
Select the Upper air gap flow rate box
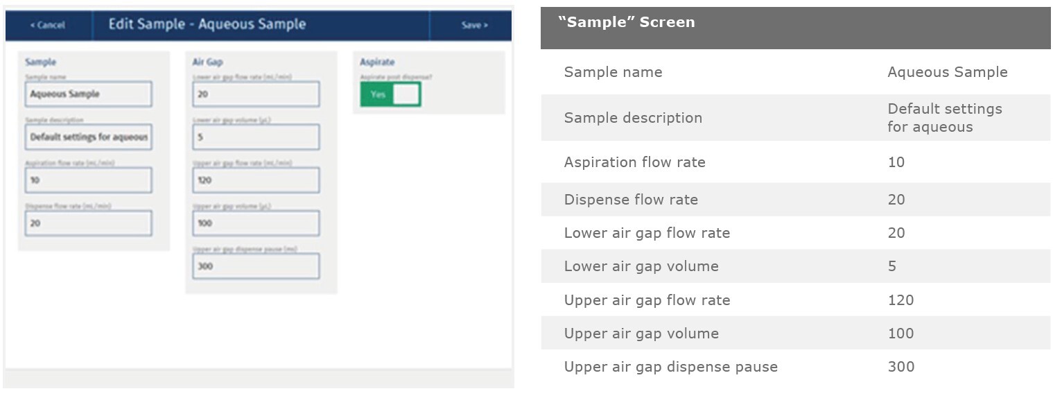(256, 180)
